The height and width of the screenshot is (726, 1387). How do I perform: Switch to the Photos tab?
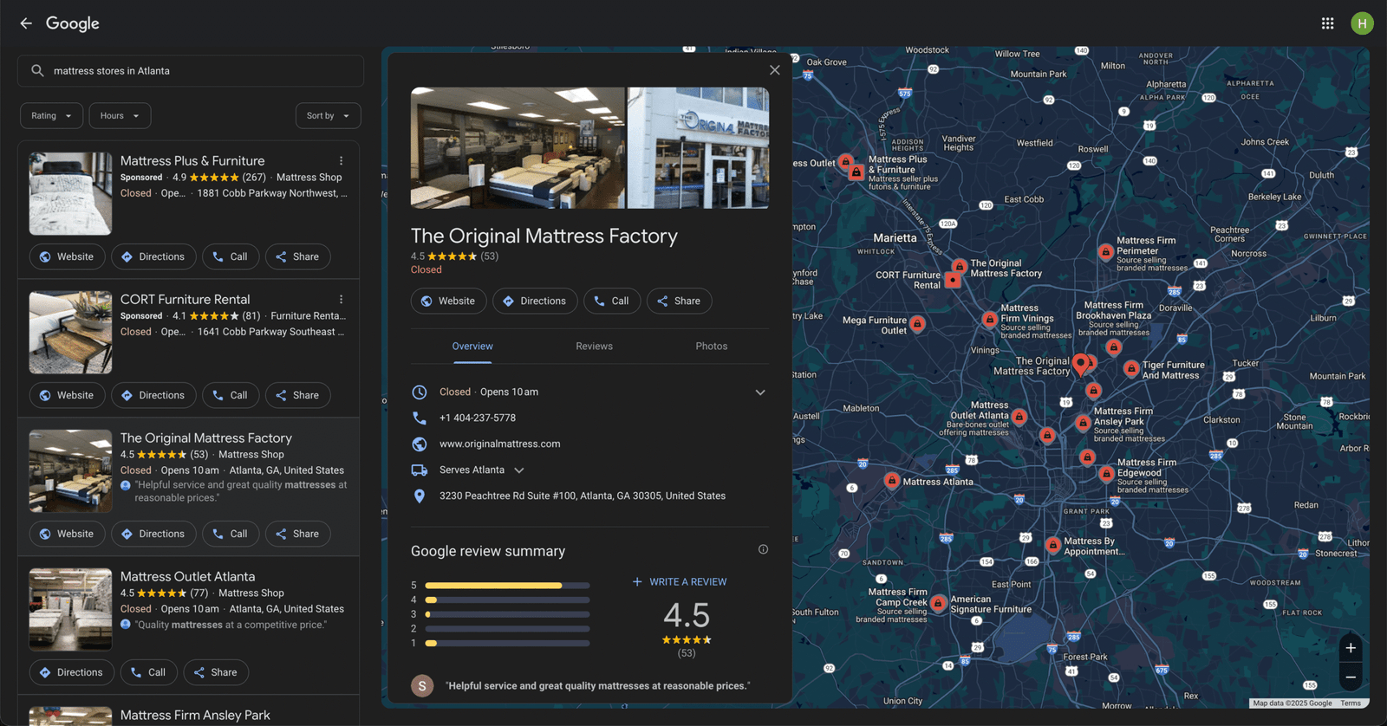pos(712,347)
